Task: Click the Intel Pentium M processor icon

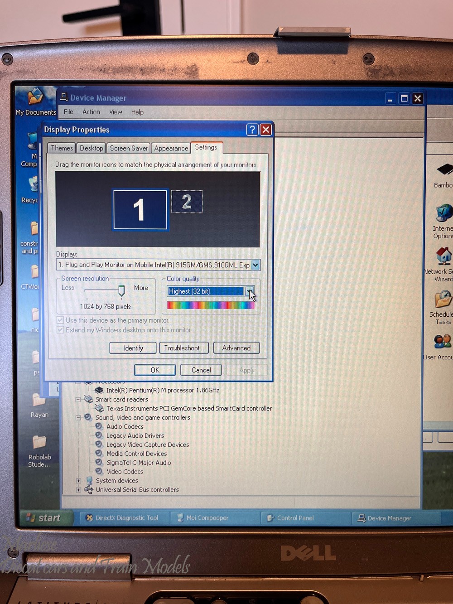Action: click(99, 390)
